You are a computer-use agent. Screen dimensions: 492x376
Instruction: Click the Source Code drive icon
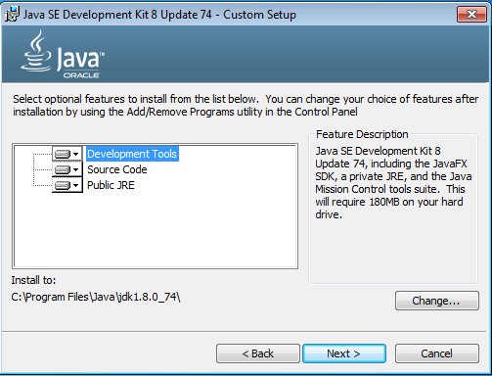(x=63, y=169)
